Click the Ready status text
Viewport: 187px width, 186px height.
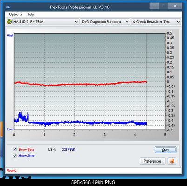coord(12,171)
